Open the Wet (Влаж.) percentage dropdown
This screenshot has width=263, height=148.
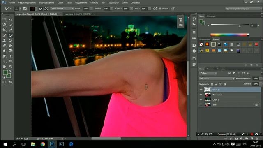click(91, 9)
